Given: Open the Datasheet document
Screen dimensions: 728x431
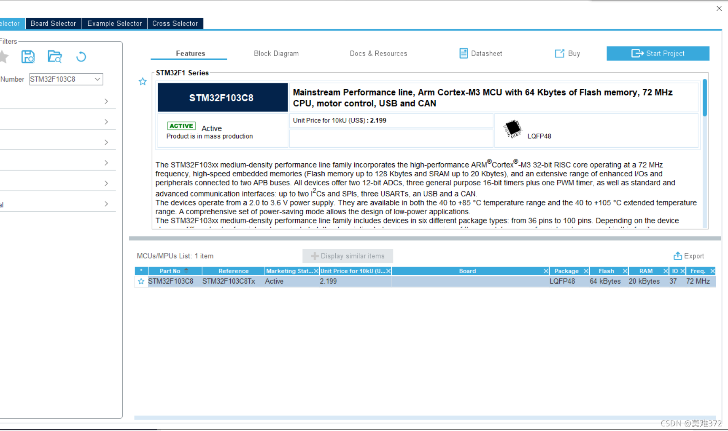Looking at the screenshot, I should (x=481, y=53).
